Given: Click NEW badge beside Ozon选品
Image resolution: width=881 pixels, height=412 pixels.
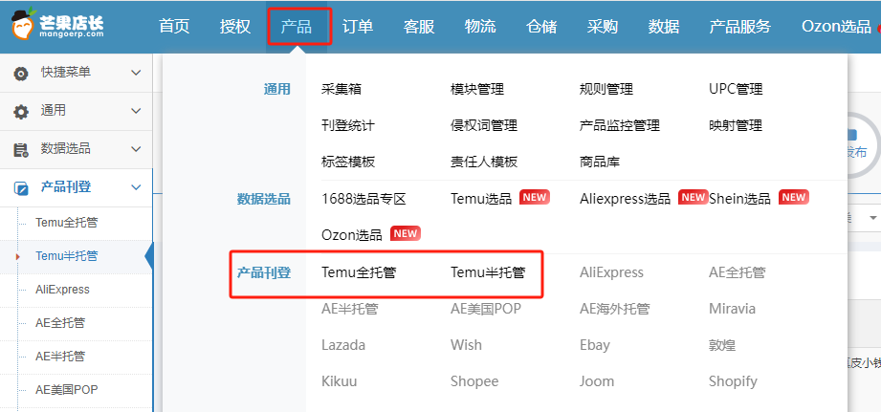Looking at the screenshot, I should (x=406, y=233).
